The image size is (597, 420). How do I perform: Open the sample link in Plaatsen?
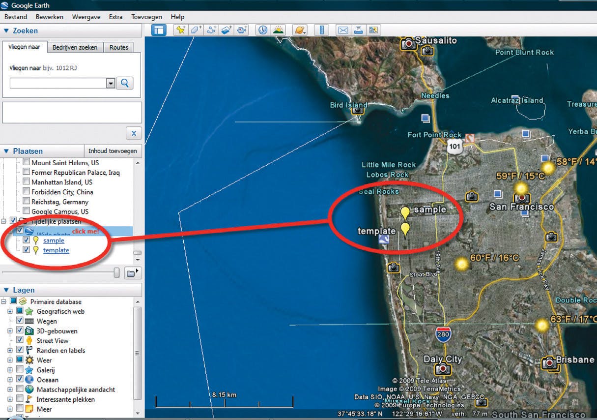pos(54,240)
